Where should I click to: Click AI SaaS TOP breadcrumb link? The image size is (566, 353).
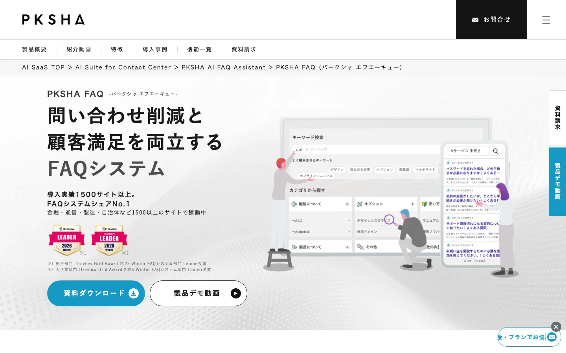click(x=43, y=67)
